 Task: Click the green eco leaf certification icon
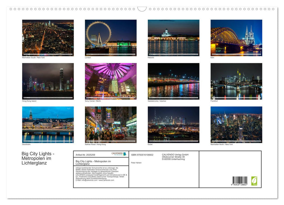[x=254, y=181]
